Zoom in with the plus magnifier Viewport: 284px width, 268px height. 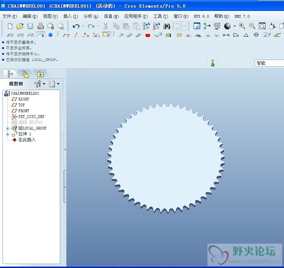(242, 26)
